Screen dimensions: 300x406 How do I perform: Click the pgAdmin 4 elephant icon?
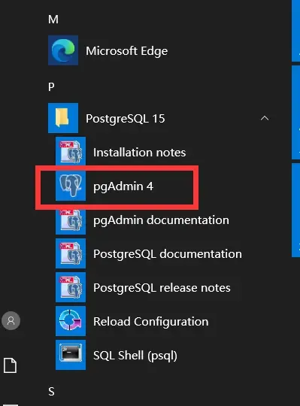click(x=71, y=186)
